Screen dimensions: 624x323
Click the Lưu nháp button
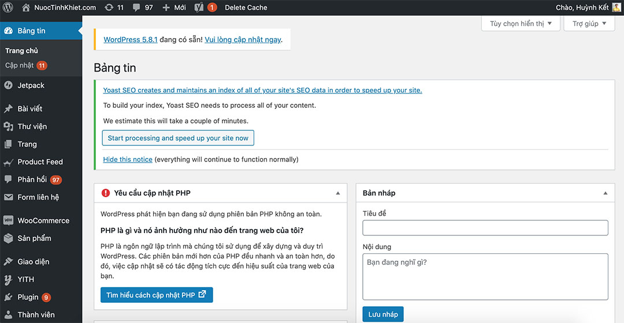point(383,314)
